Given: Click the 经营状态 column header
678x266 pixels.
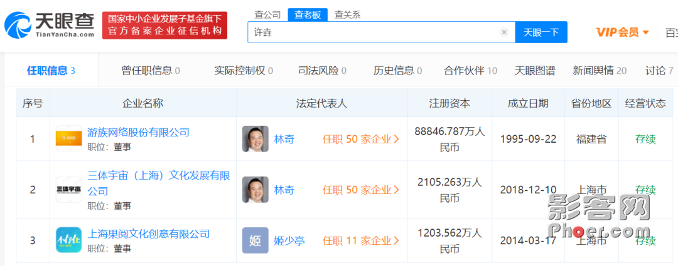Looking at the screenshot, I should point(645,103).
